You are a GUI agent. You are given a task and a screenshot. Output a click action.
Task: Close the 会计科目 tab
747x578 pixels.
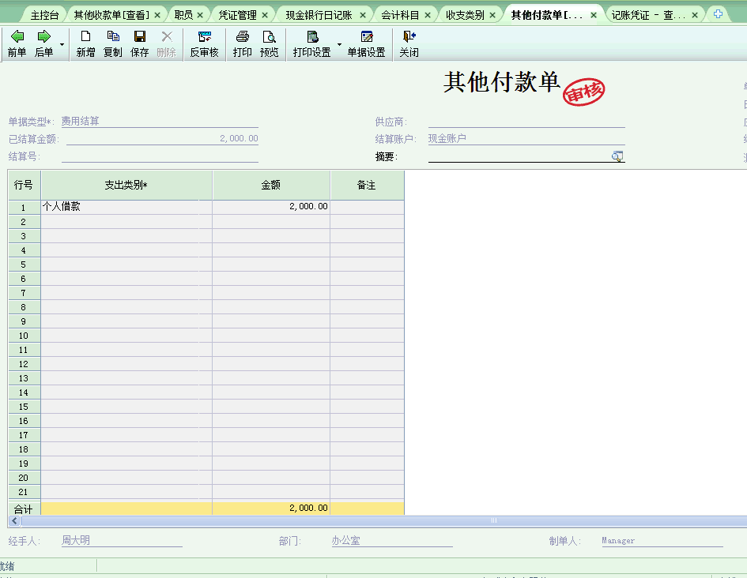tap(428, 15)
